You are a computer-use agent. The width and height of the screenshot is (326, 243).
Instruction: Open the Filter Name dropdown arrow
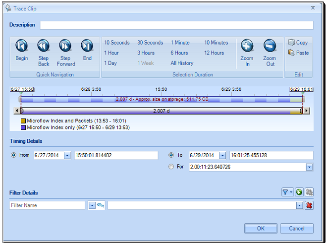(92, 205)
